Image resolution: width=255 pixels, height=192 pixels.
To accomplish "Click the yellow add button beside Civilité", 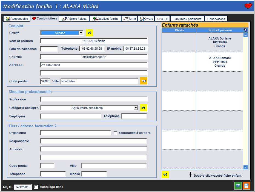I will click(x=89, y=33).
